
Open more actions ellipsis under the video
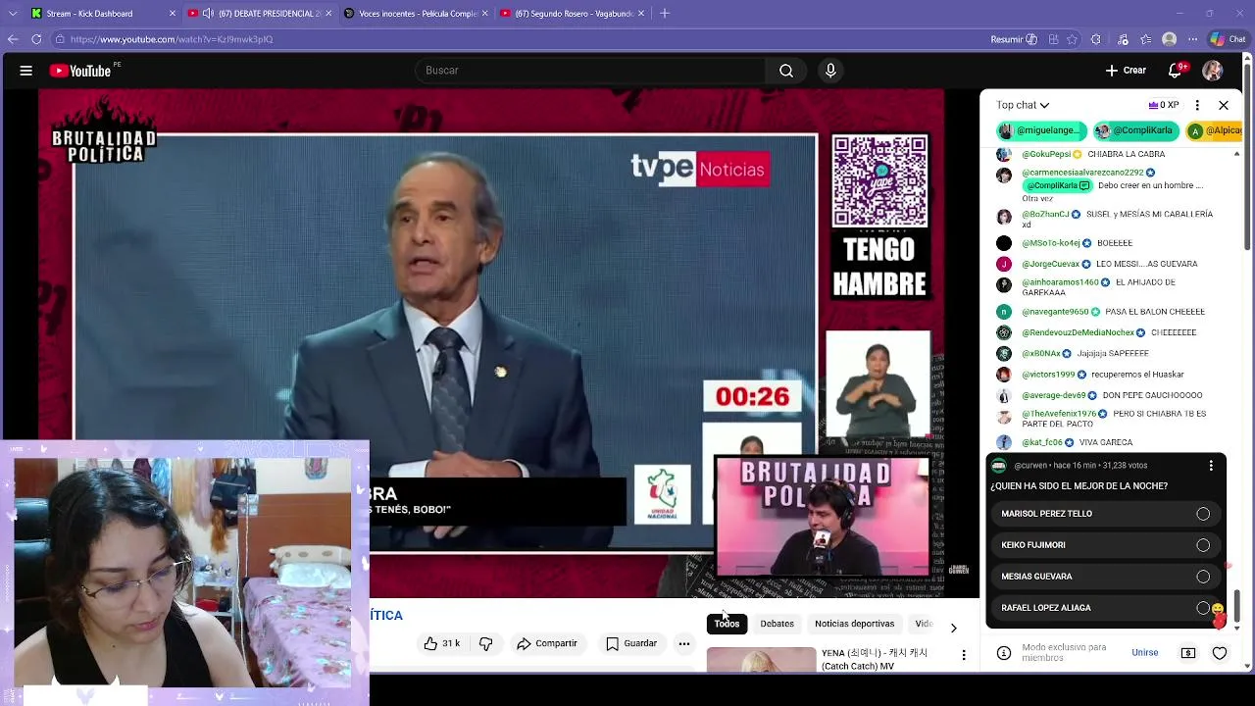tap(684, 643)
